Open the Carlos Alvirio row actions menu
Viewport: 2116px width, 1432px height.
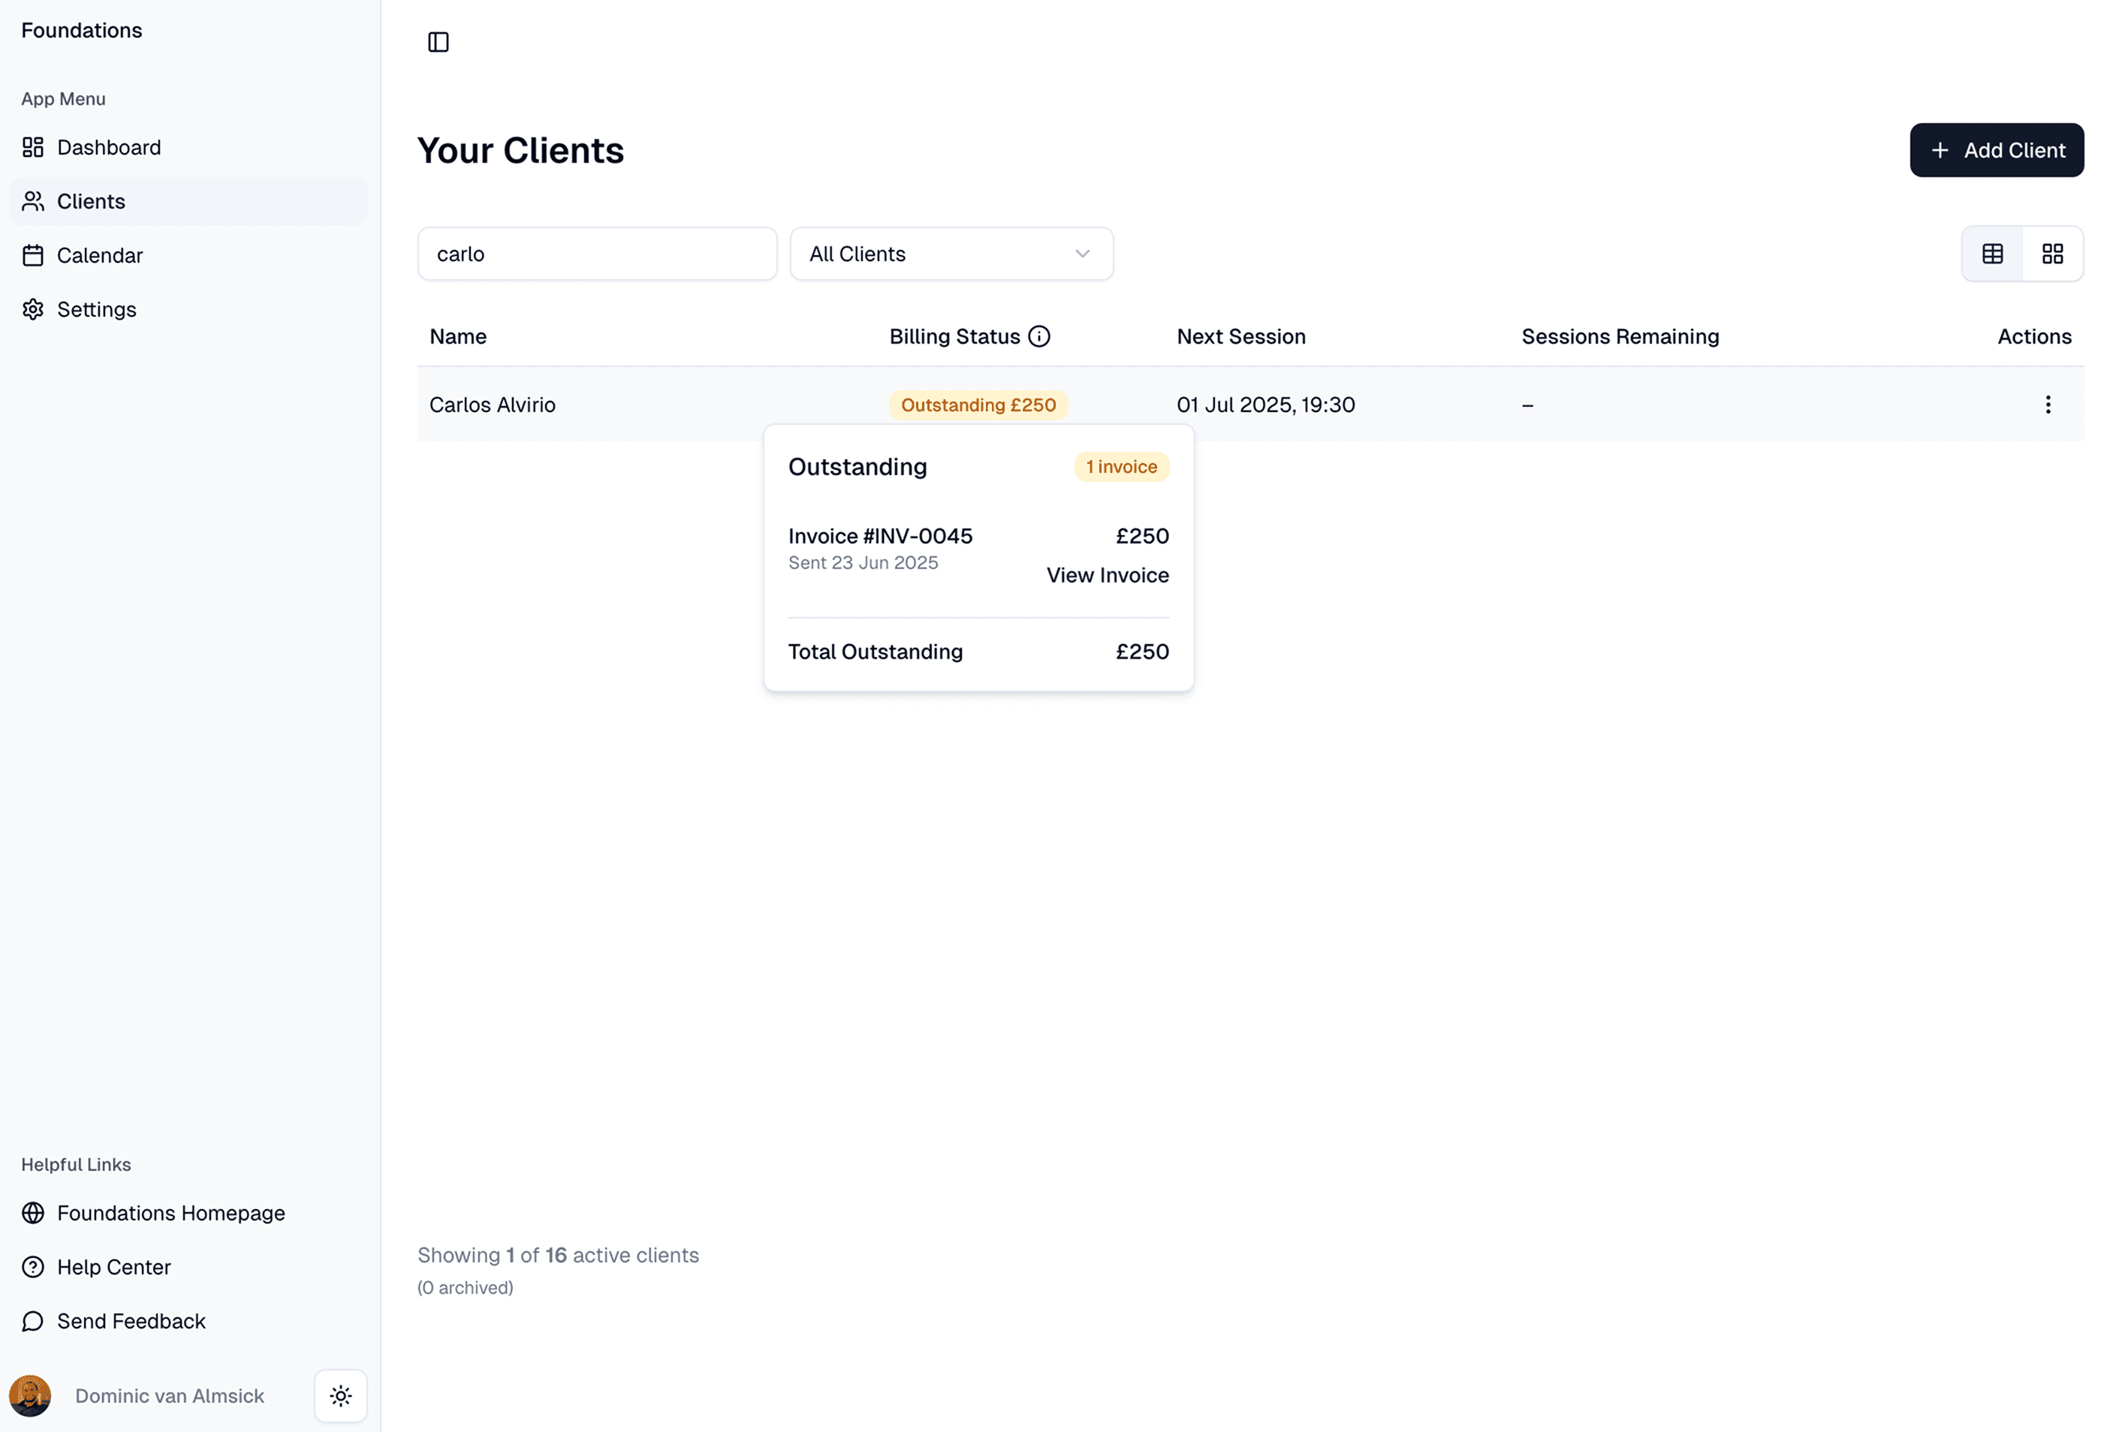(2048, 405)
